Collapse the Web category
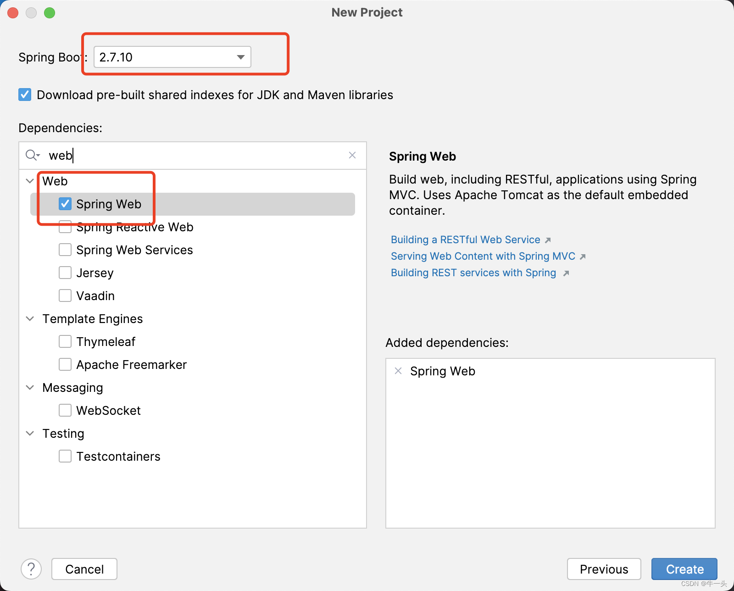The height and width of the screenshot is (591, 734). (x=30, y=181)
